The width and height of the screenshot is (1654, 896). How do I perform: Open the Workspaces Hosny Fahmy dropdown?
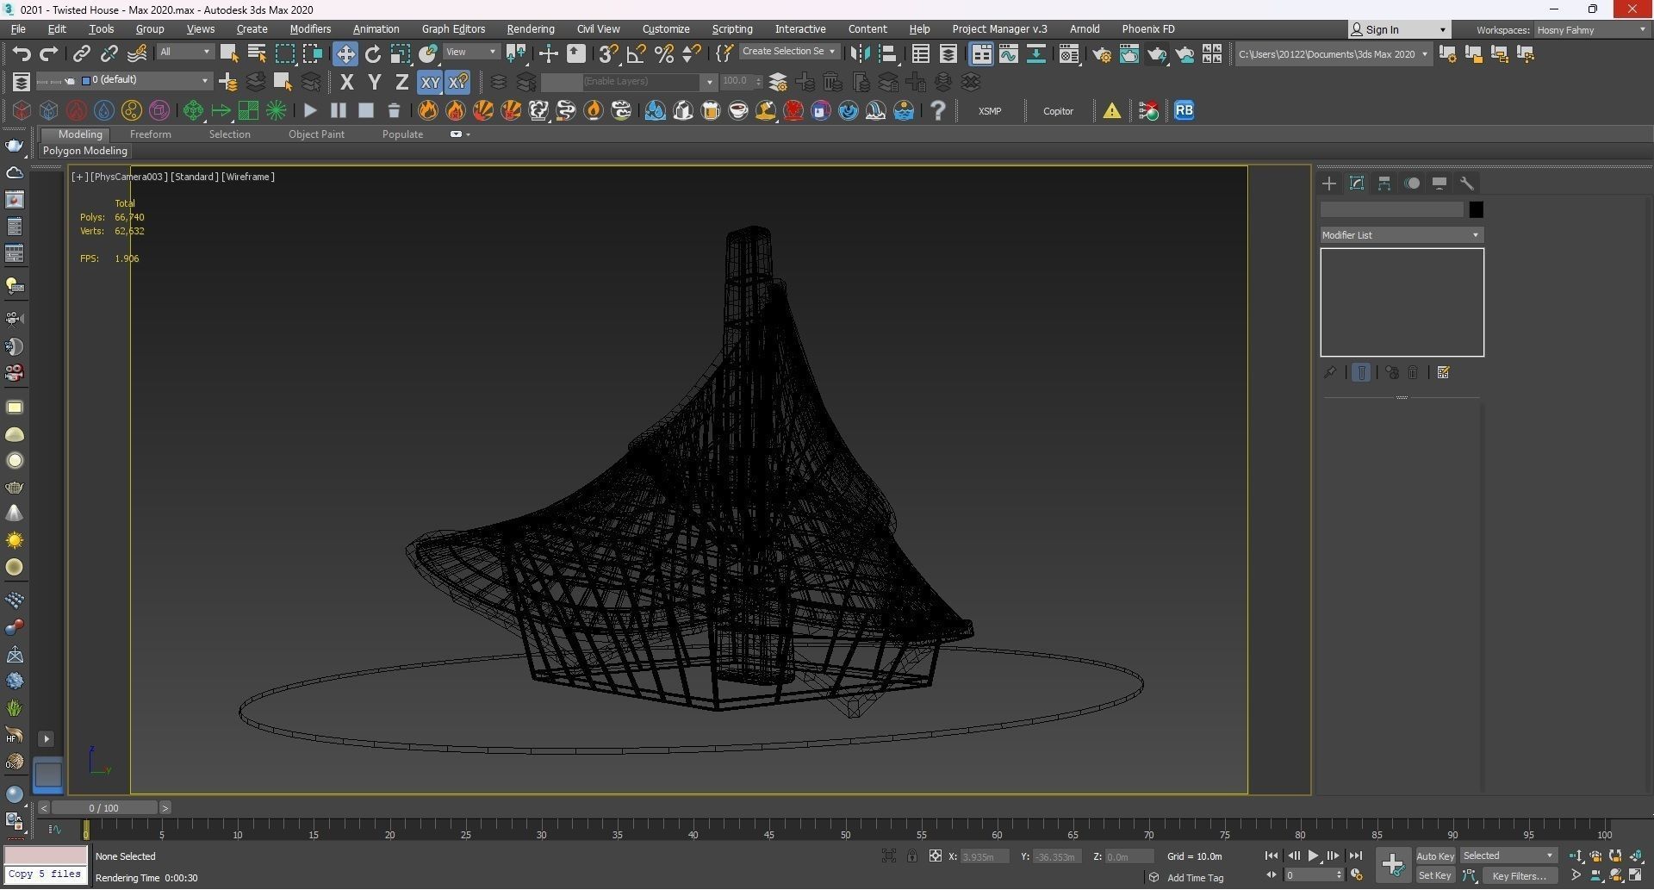click(x=1591, y=29)
